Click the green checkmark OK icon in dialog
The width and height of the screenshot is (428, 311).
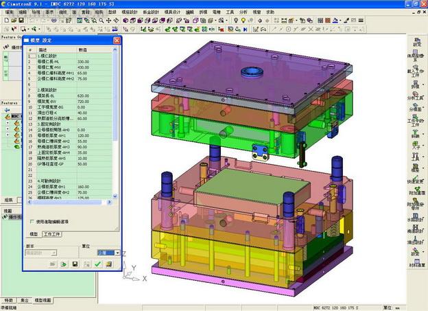pos(97,264)
